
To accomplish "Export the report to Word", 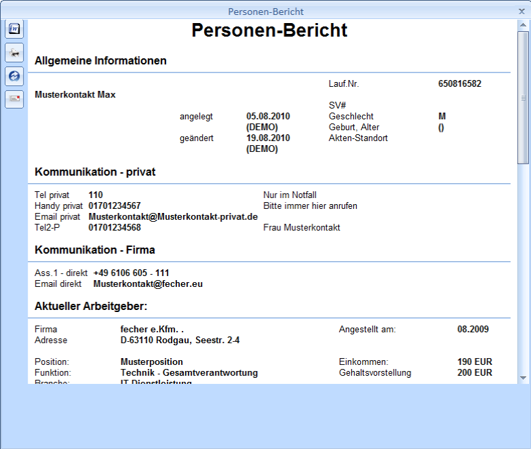I will pyautogui.click(x=14, y=29).
